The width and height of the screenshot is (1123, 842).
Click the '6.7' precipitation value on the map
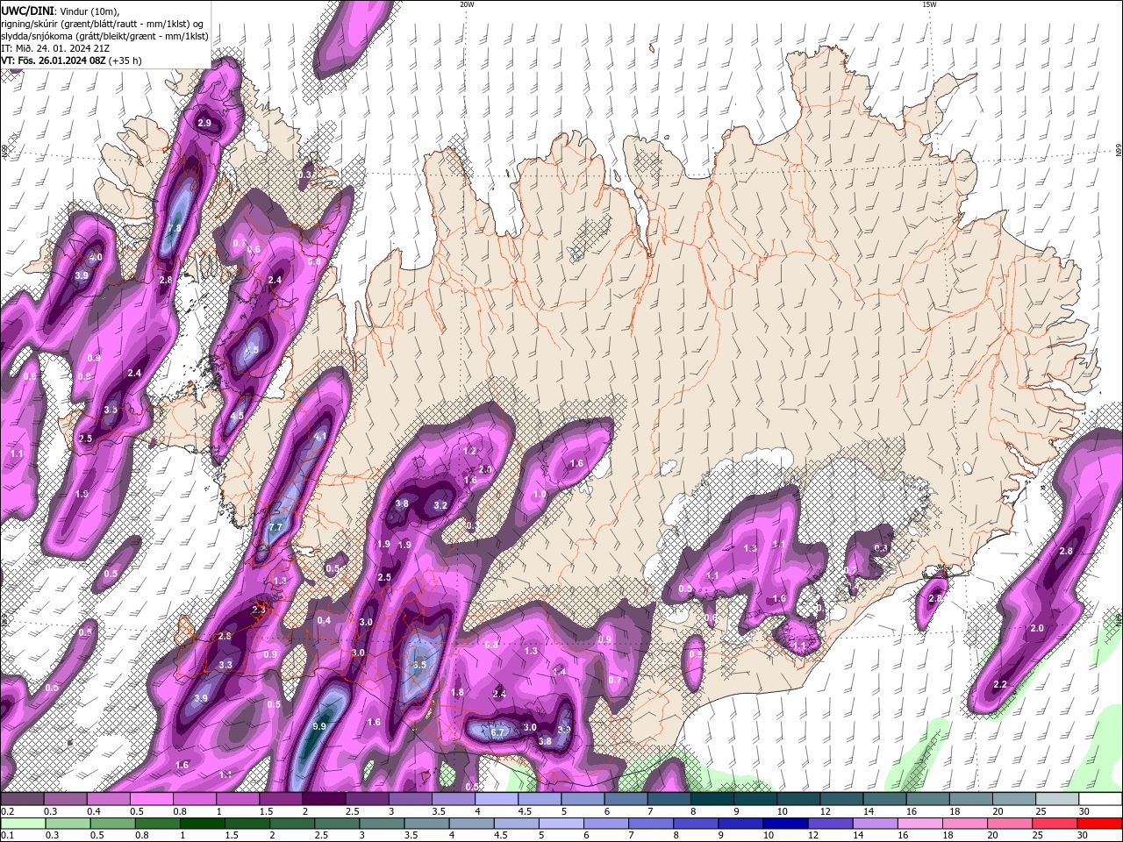pos(497,732)
